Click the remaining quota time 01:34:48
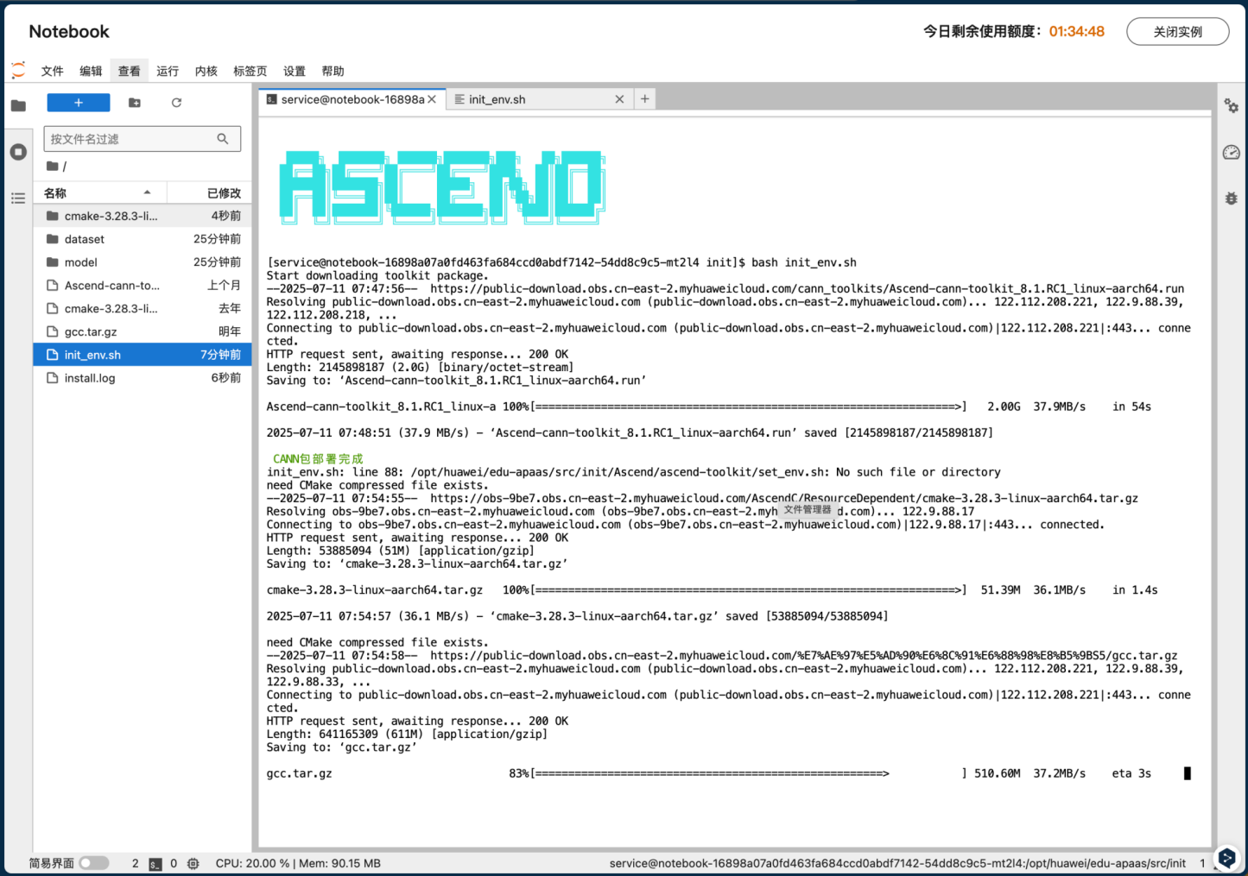Image resolution: width=1248 pixels, height=876 pixels. click(1077, 31)
